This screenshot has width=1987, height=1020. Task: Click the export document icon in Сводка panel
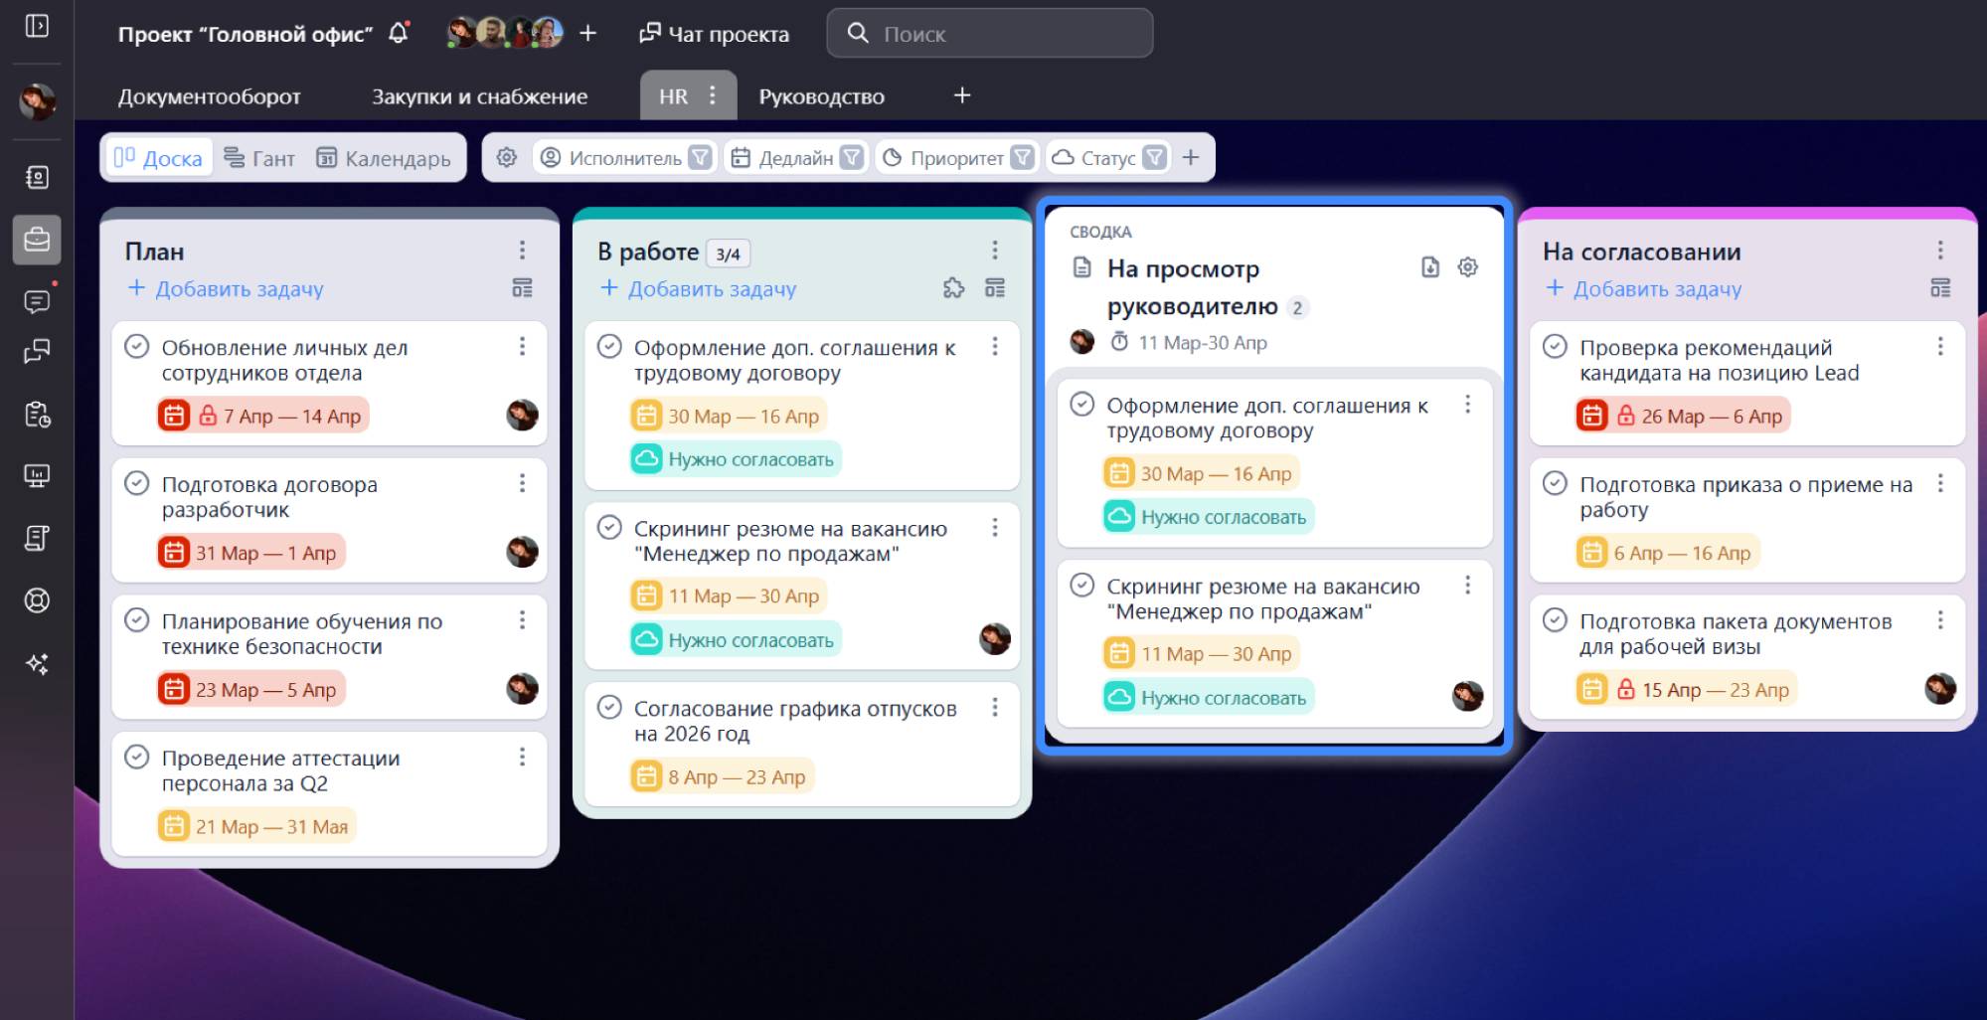1429,267
